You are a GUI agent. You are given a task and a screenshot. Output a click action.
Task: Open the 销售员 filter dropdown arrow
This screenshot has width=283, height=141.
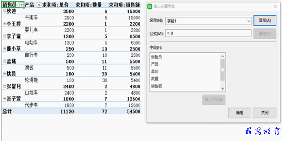pos(22,5)
